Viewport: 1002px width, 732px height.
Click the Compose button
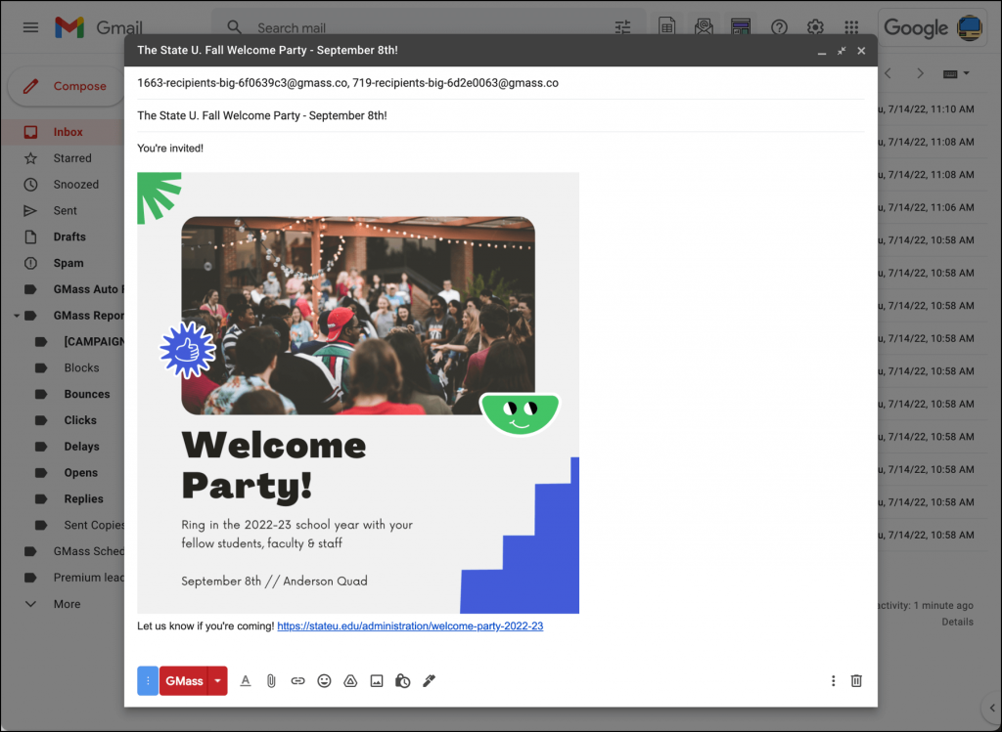point(65,86)
